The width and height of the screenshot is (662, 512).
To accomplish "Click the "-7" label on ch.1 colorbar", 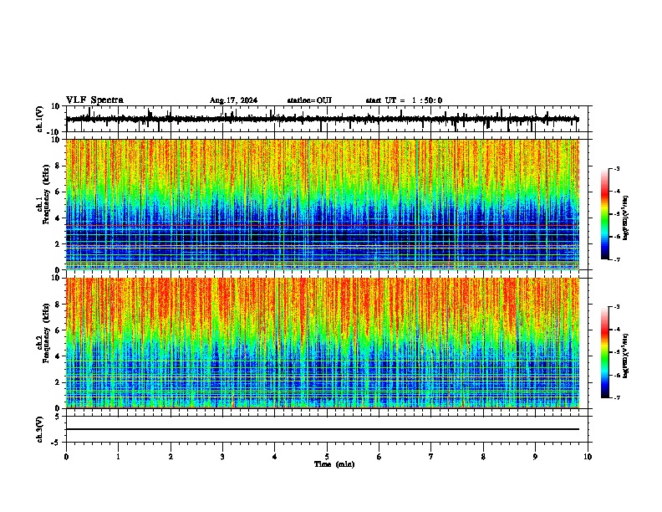I will 616,259.
